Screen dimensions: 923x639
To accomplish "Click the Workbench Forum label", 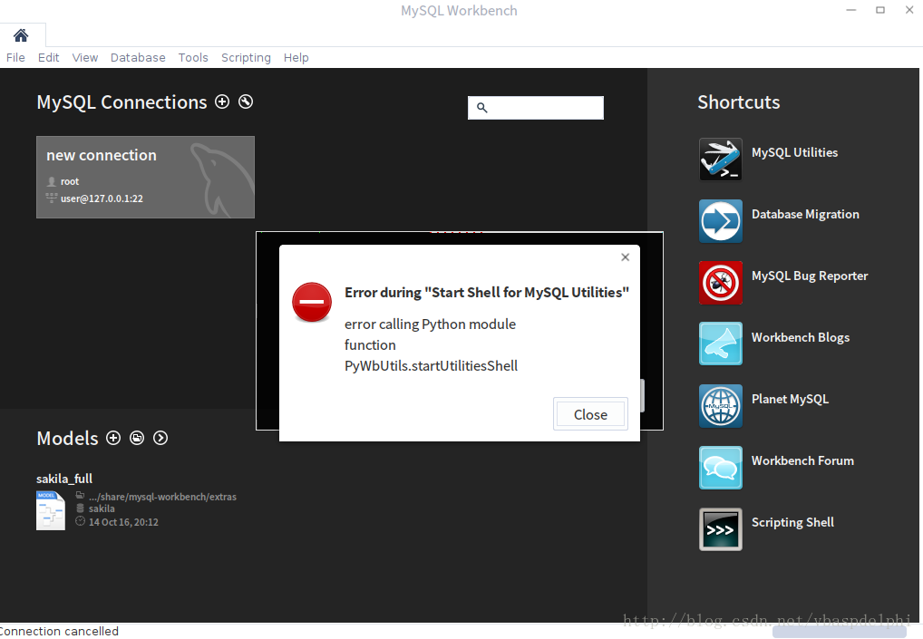I will point(802,460).
